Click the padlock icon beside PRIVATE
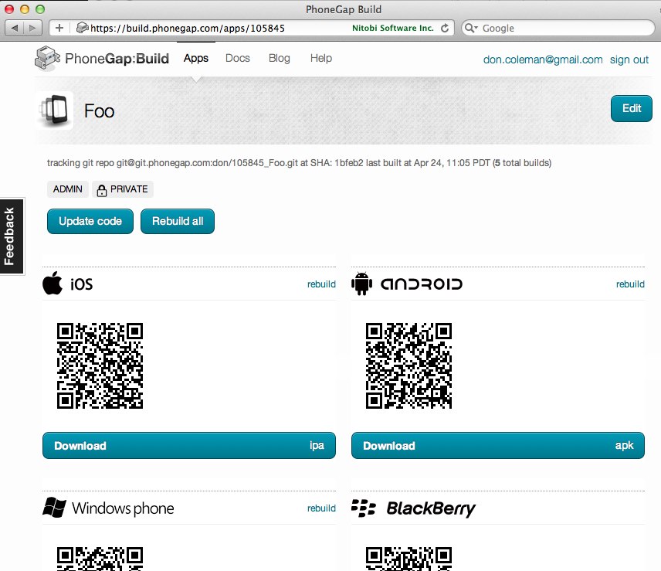The image size is (661, 571). pyautogui.click(x=102, y=190)
